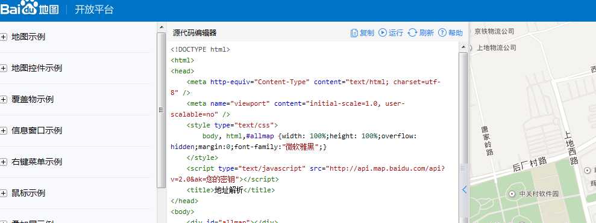The height and width of the screenshot is (223, 596).
Task: Select the 信息窗口示例 label
Action: coord(37,130)
